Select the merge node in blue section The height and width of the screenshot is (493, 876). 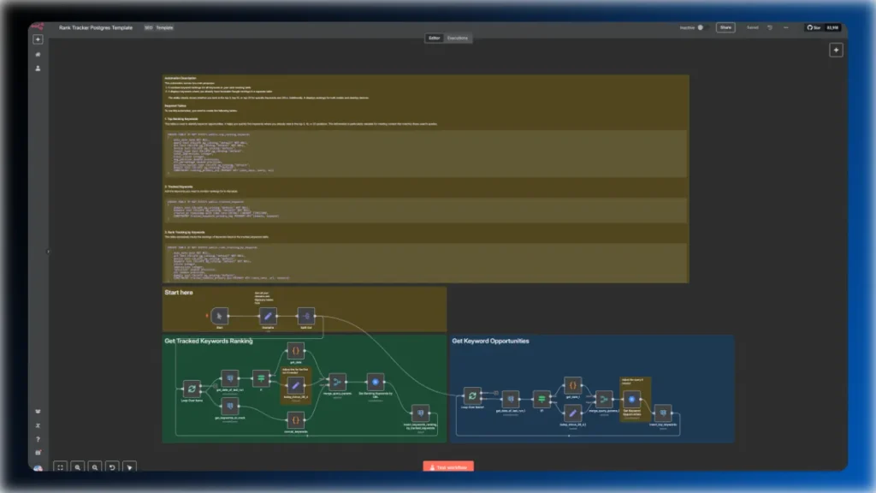coord(604,399)
